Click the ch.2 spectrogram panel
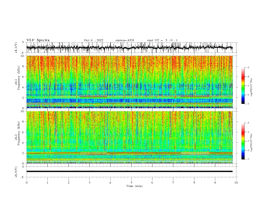Screen dimensions: 266x205 pos(129,137)
